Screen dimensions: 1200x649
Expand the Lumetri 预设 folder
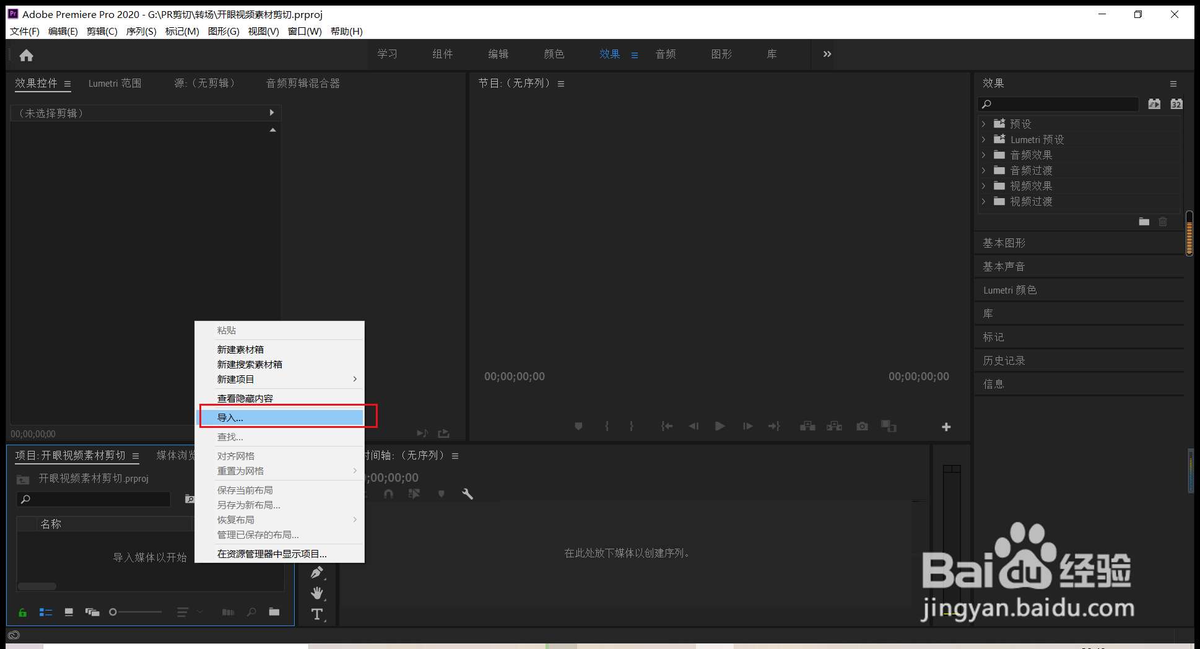(983, 139)
